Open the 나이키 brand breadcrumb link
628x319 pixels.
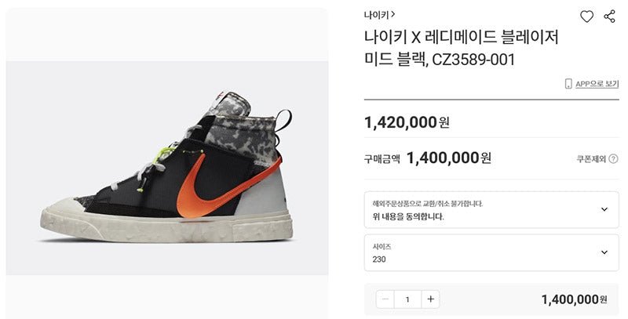377,15
